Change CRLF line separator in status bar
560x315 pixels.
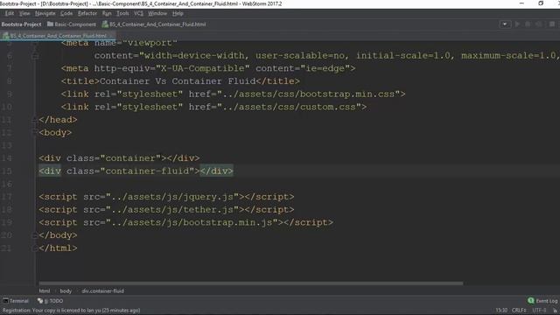pyautogui.click(x=519, y=311)
